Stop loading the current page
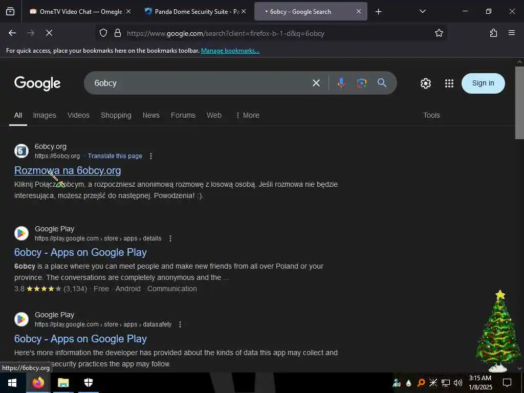 (49, 33)
